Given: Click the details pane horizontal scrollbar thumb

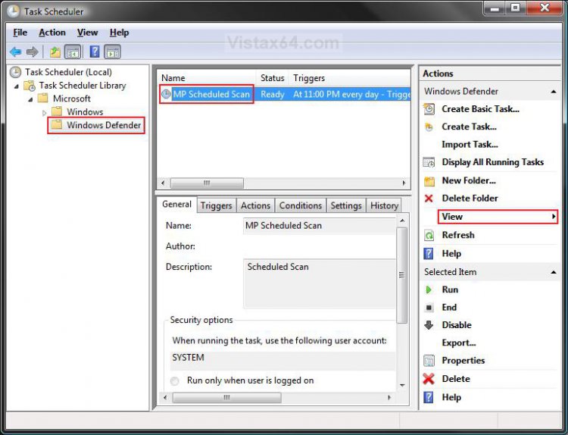Looking at the screenshot, I should (226, 398).
